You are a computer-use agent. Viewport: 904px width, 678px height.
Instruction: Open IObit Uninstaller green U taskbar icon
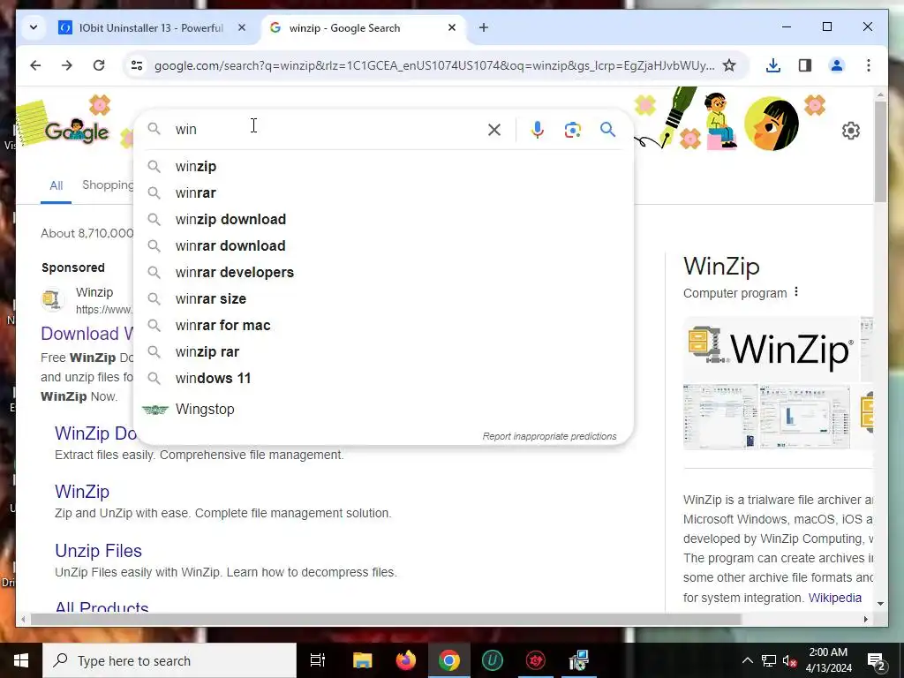pyautogui.click(x=493, y=660)
